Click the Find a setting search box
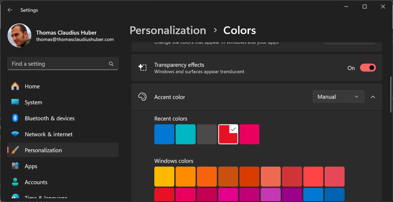 (x=63, y=63)
